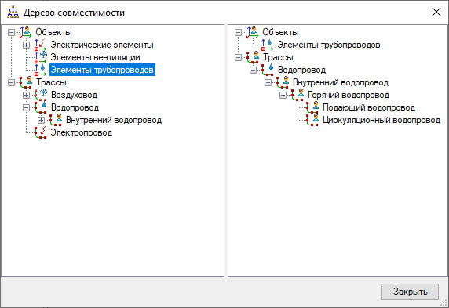Select Подающий водопровод tree item
Screen dimensions: 449x308
pos(369,108)
